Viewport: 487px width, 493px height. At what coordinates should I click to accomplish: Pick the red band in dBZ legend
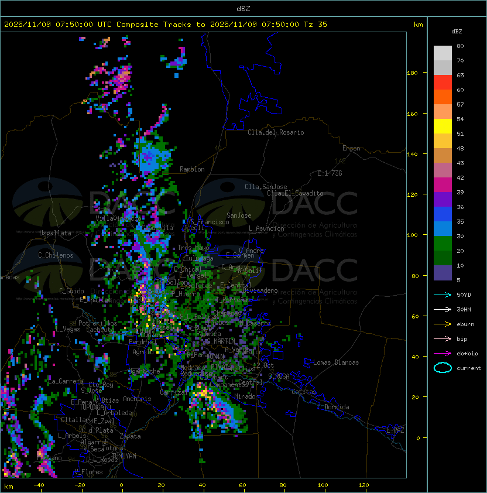(x=443, y=83)
